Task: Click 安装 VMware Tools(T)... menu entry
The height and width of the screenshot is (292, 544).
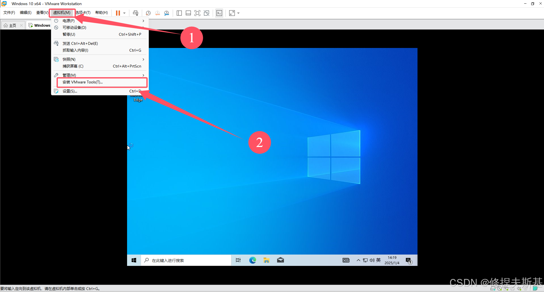Action: [100, 82]
